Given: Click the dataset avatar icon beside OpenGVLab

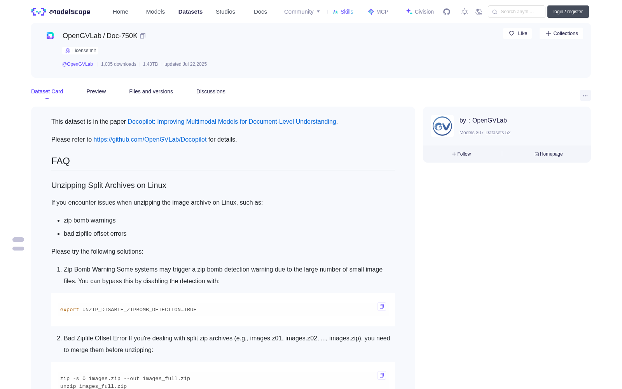Looking at the screenshot, I should coord(50,36).
